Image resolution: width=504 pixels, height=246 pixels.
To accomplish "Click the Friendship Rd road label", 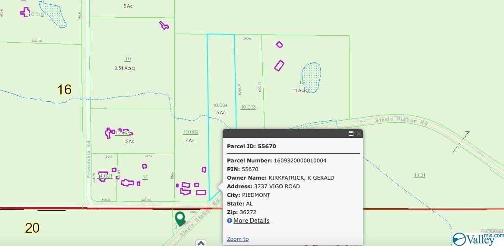I will (89, 159).
